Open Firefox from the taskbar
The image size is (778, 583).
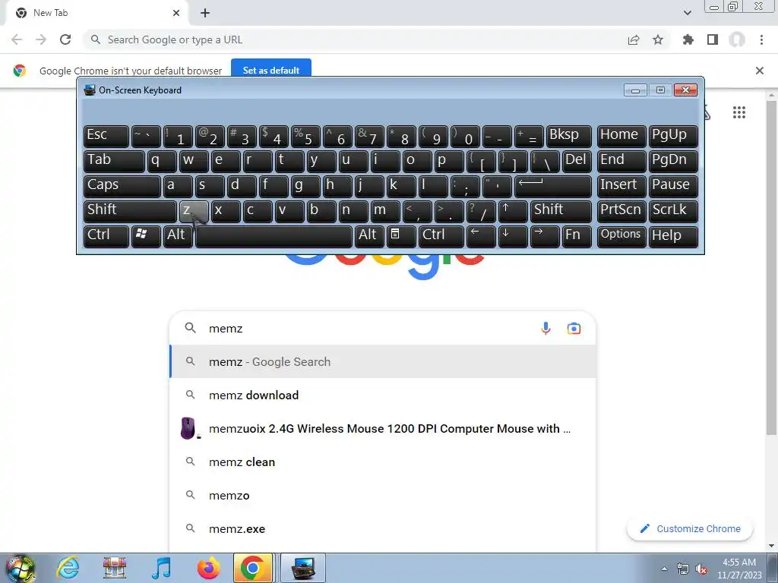208,568
